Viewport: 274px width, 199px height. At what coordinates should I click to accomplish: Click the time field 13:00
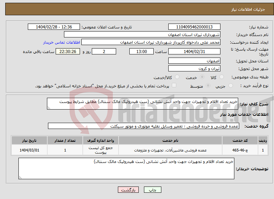[x=142, y=51]
